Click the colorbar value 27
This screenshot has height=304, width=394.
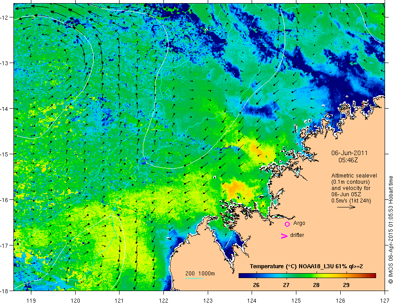tap(286, 285)
